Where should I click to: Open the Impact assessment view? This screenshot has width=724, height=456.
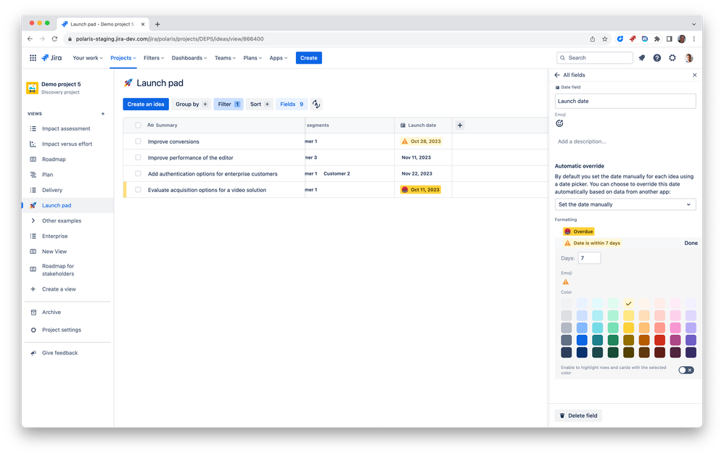[x=66, y=129]
